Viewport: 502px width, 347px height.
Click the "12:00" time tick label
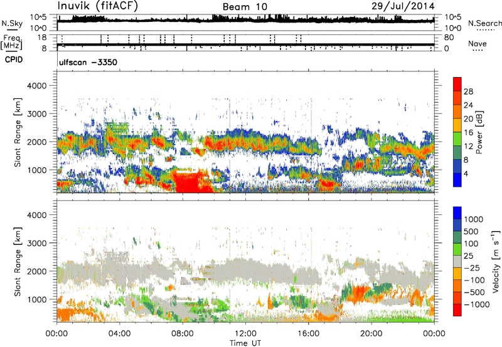pos(245,334)
